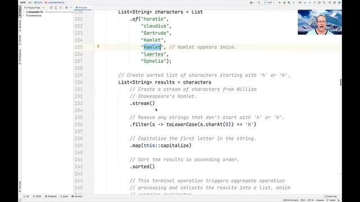Open the Build tool window button
The height and width of the screenshot is (202, 360).
(64, 196)
